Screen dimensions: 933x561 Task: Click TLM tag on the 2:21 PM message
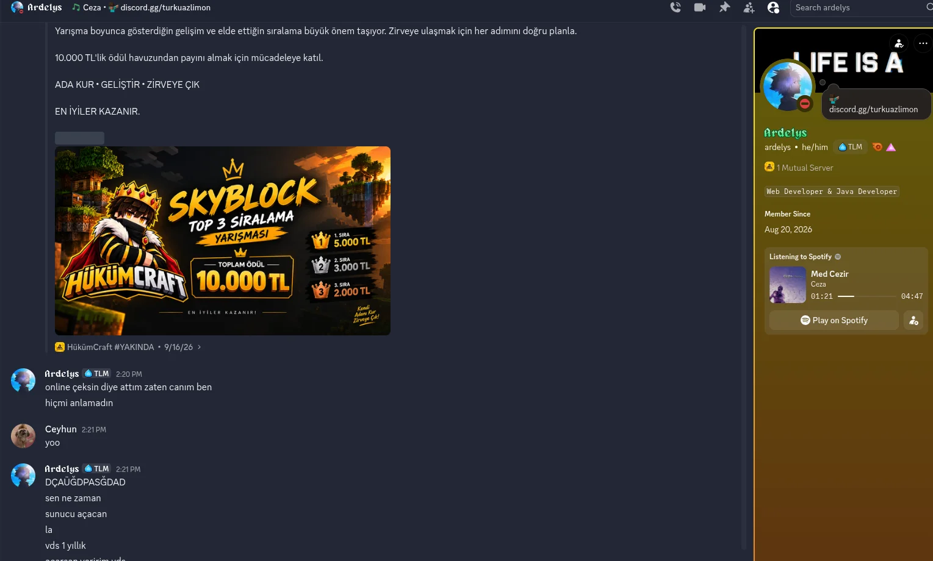[96, 468]
